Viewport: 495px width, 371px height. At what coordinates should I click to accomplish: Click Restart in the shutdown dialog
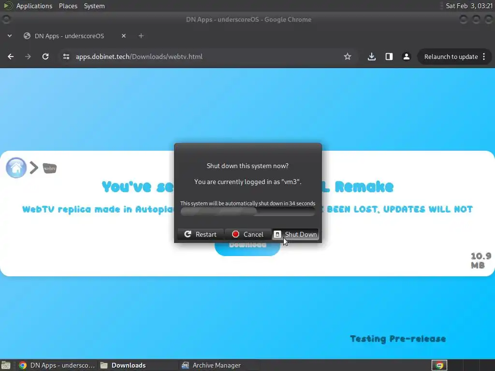pyautogui.click(x=201, y=234)
